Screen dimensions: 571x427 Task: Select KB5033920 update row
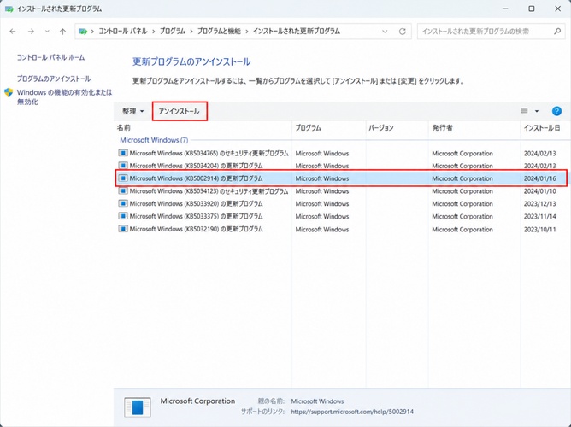[341, 204]
